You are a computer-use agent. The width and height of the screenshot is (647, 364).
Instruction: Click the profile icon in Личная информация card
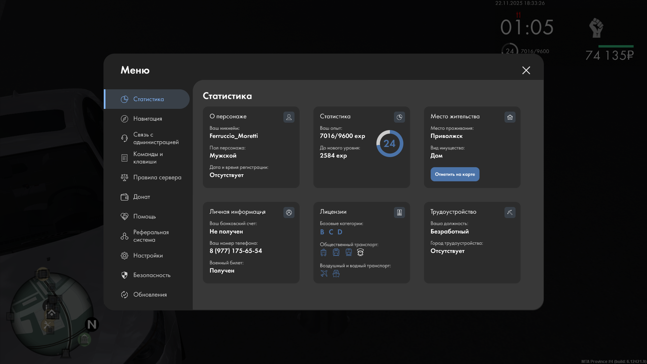289,212
